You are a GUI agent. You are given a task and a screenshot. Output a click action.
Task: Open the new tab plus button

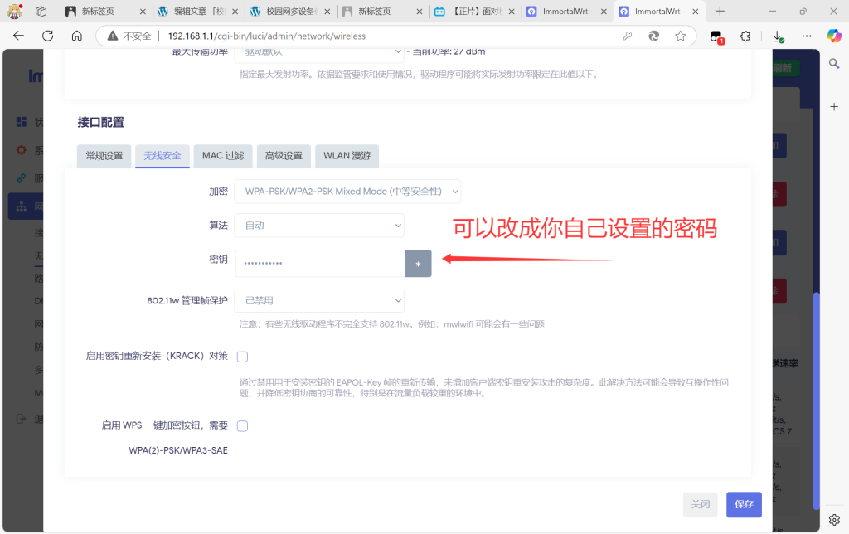click(x=720, y=12)
